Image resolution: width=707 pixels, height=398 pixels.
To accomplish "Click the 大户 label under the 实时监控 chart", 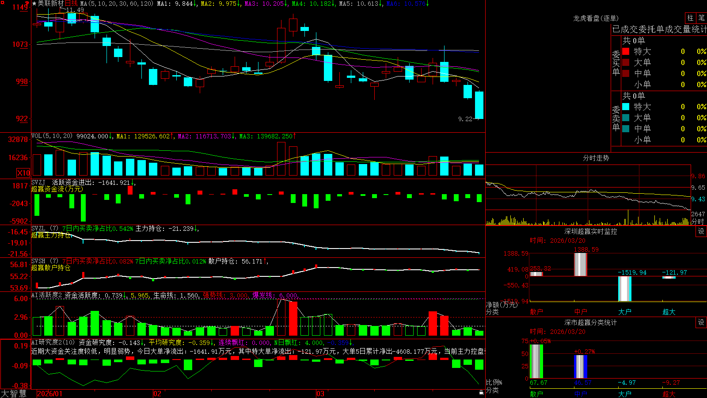I will pyautogui.click(x=625, y=312).
